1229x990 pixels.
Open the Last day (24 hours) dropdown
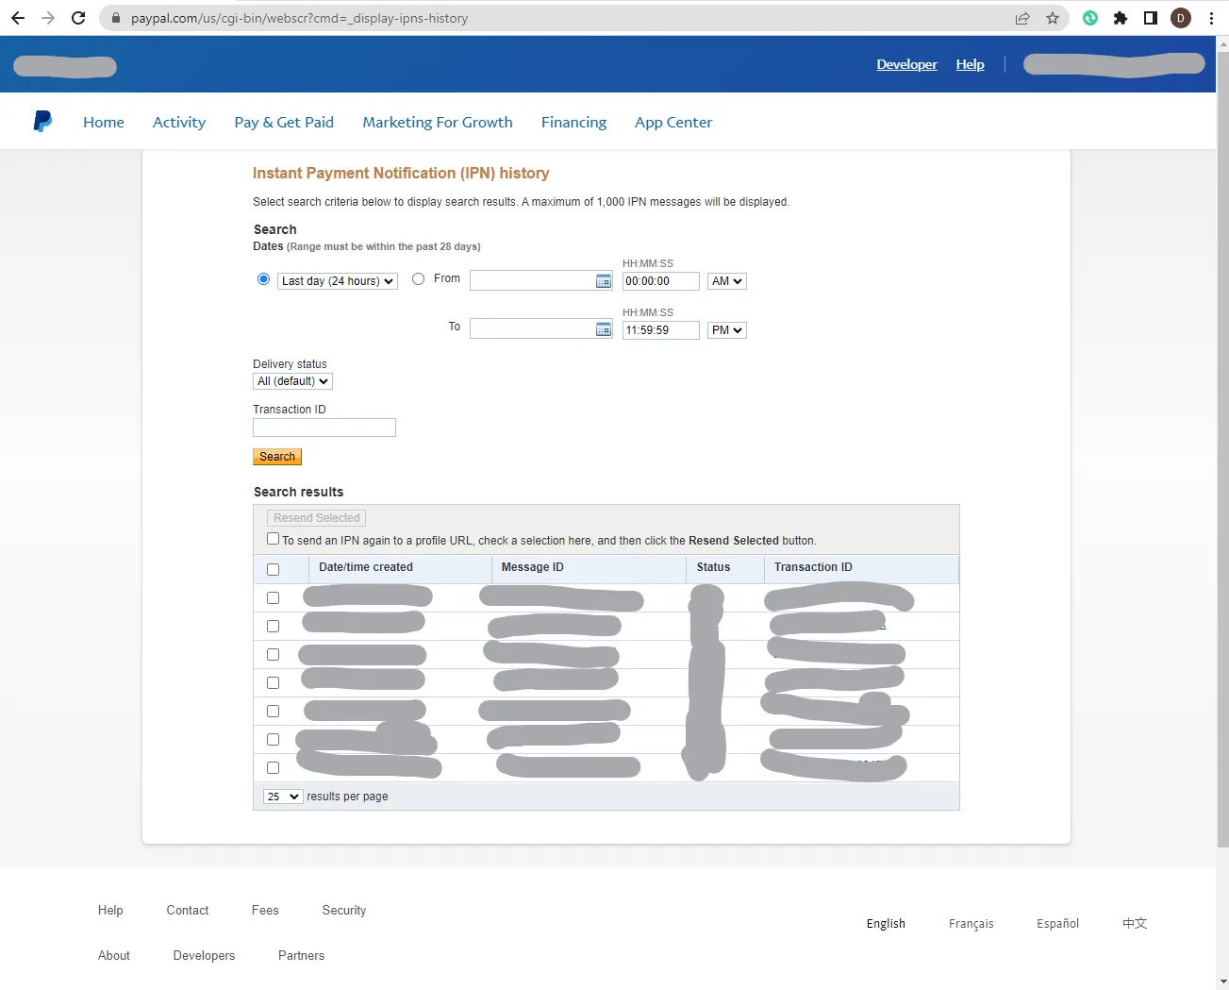pyautogui.click(x=338, y=281)
